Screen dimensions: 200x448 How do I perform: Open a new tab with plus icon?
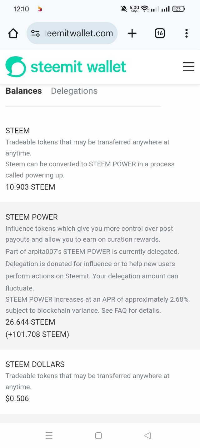click(x=132, y=33)
